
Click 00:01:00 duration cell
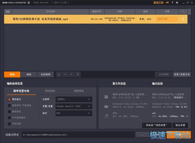[x=96, y=19]
